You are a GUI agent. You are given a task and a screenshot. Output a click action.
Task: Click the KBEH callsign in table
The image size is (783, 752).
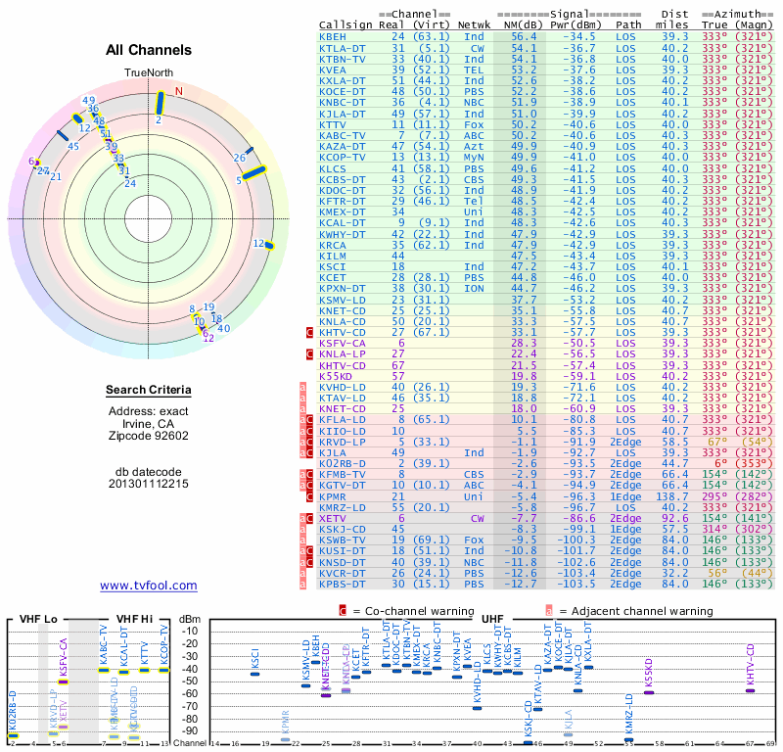coord(333,36)
